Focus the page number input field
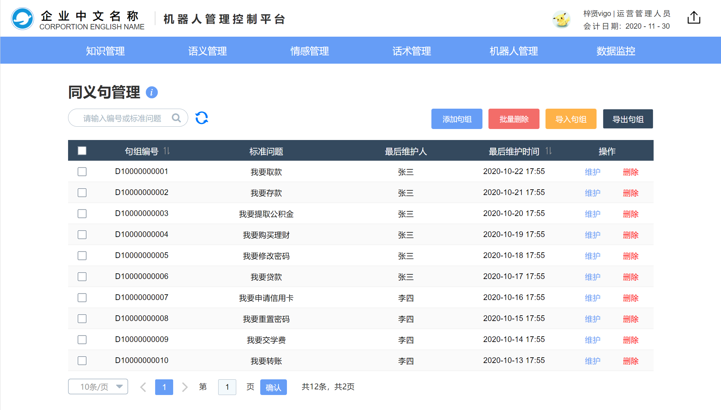The width and height of the screenshot is (721, 410). (x=227, y=387)
